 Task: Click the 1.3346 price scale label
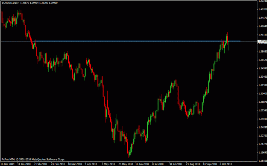(263, 77)
